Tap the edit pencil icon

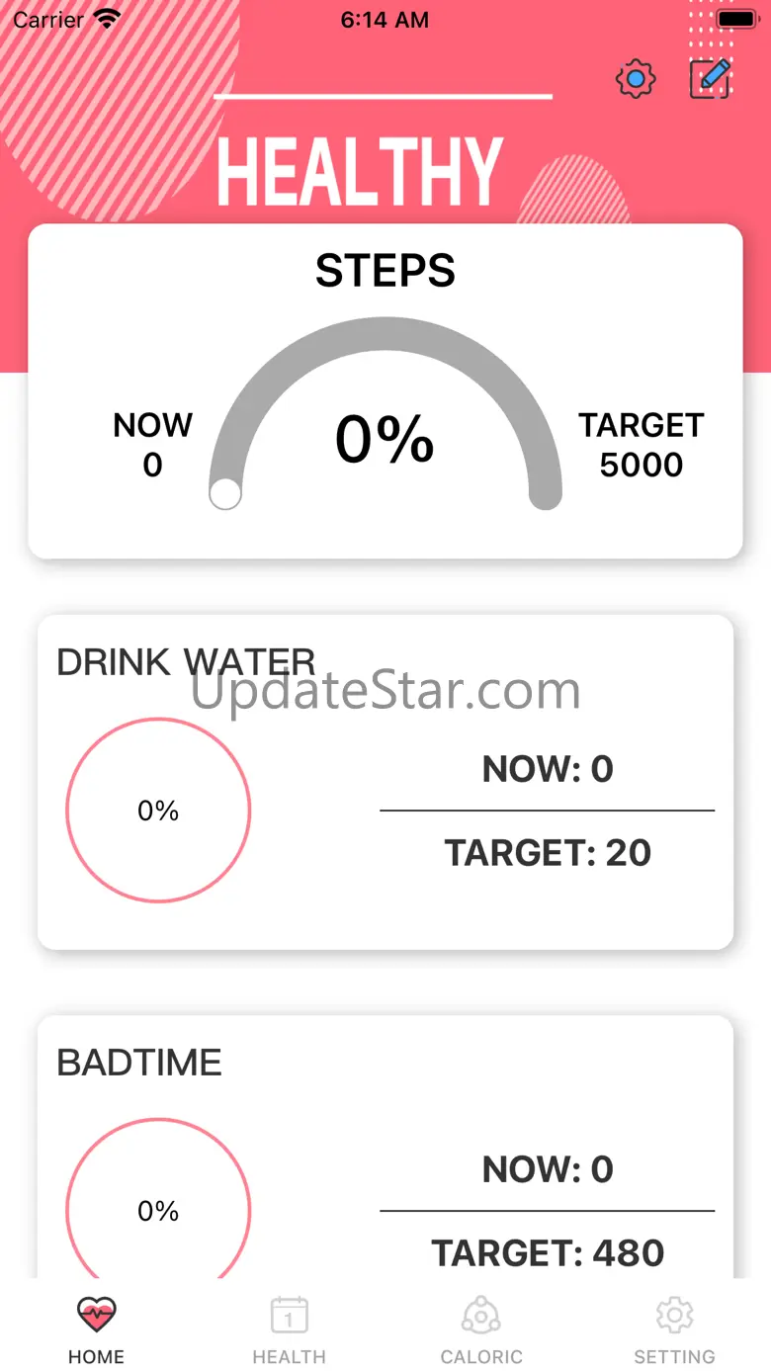pyautogui.click(x=711, y=79)
